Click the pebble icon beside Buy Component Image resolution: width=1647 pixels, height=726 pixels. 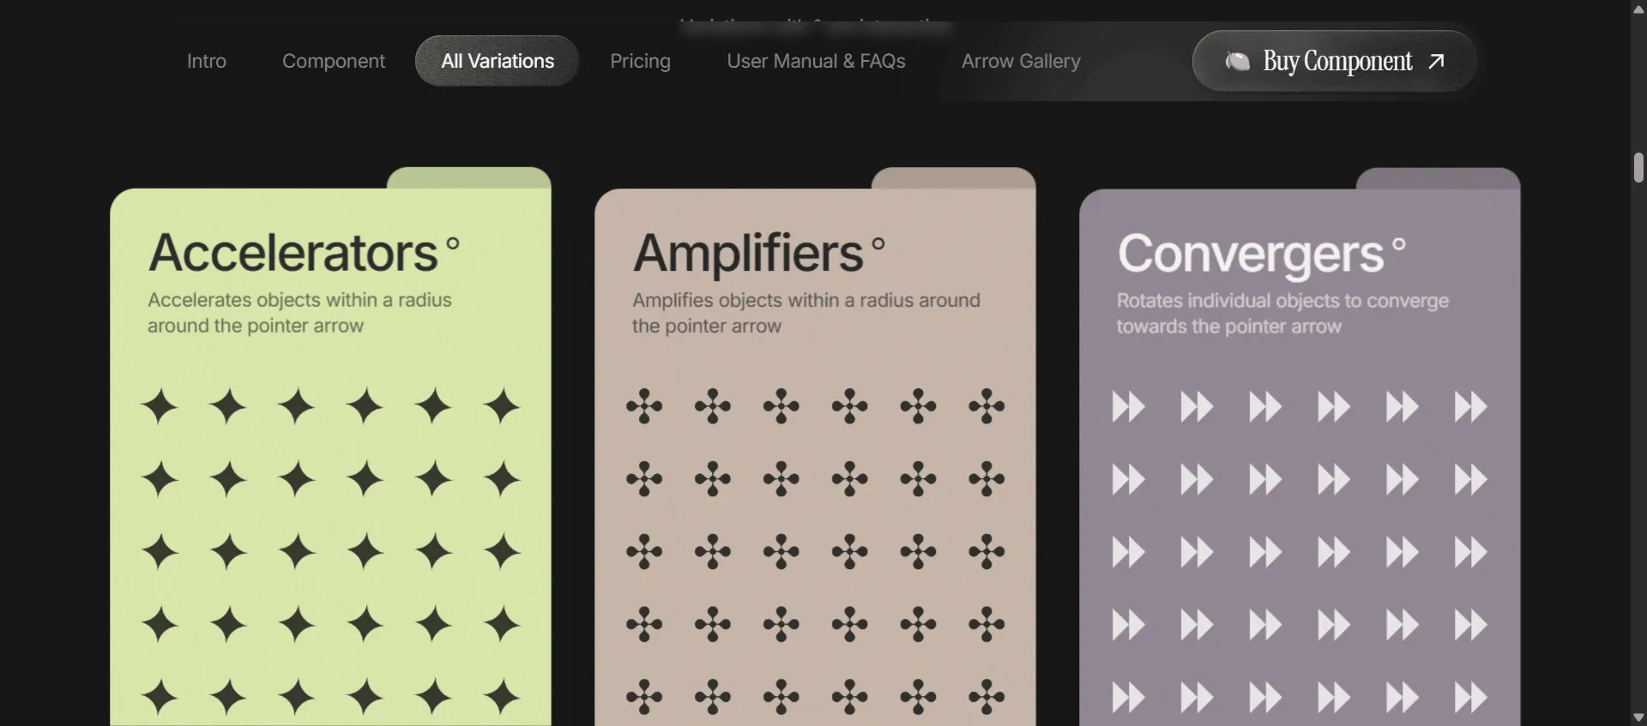1237,61
